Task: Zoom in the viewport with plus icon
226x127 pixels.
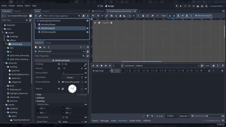Action: [111, 23]
